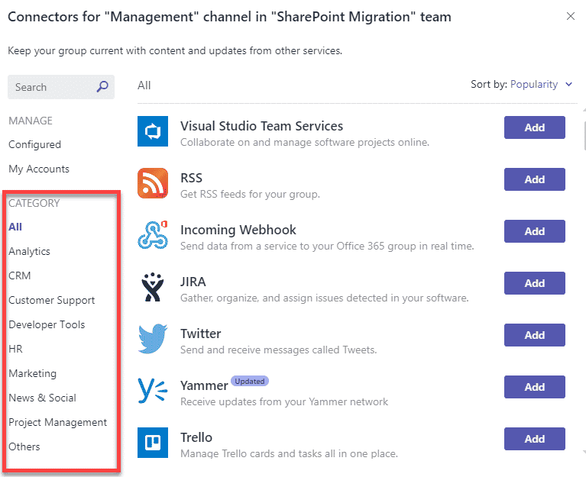The height and width of the screenshot is (477, 586).
Task: Click 'Send data from a service' description
Action: pyautogui.click(x=327, y=246)
